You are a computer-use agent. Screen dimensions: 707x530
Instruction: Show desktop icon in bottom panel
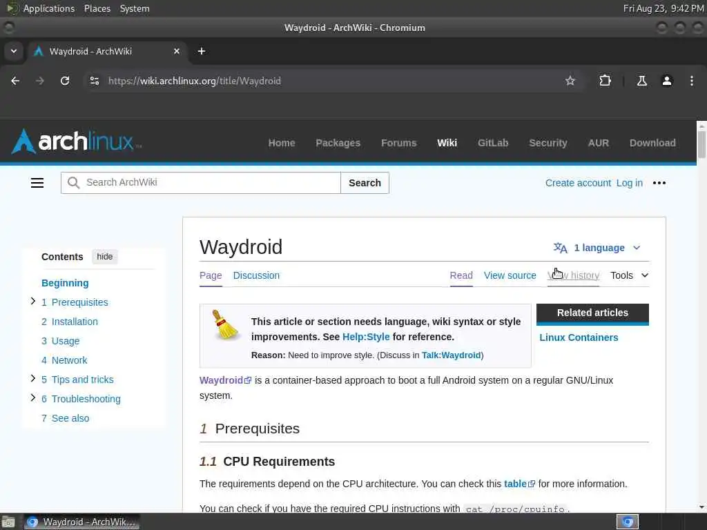8,522
